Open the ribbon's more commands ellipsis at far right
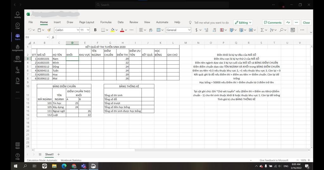 point(302,30)
